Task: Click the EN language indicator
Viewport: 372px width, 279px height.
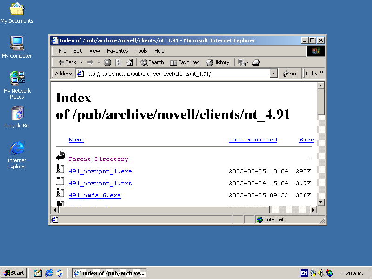Action: click(304, 273)
